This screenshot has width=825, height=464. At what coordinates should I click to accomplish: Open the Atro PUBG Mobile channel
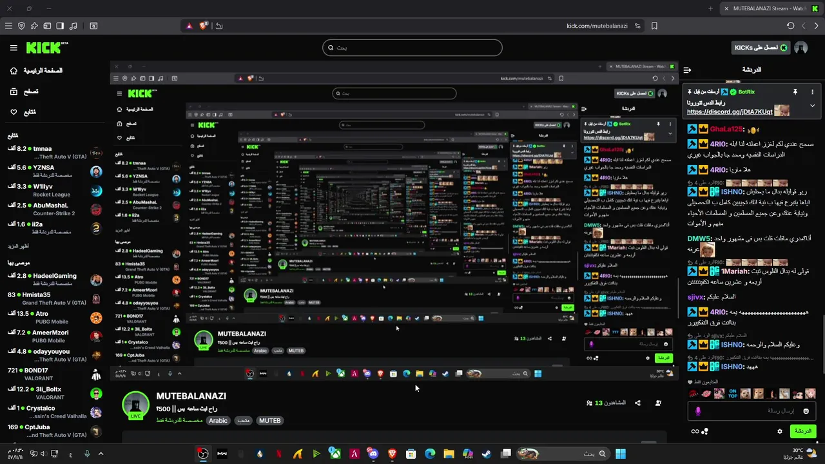pos(55,317)
